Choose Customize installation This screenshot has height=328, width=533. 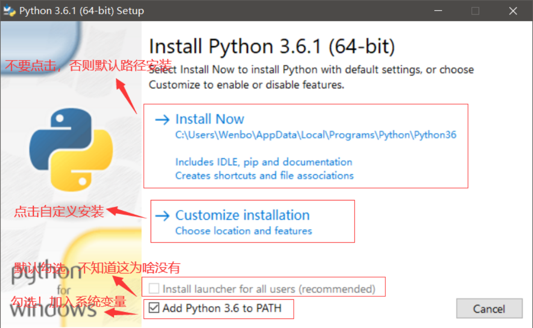[x=253, y=221]
